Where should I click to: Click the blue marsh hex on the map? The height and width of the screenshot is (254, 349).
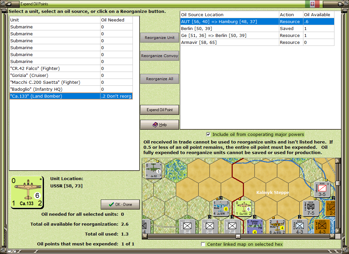[x=176, y=171]
